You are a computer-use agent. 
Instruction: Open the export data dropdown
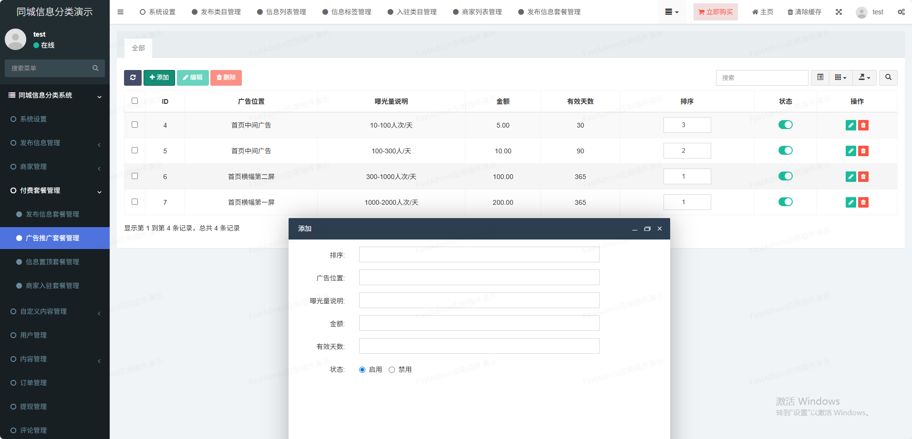tap(864, 78)
